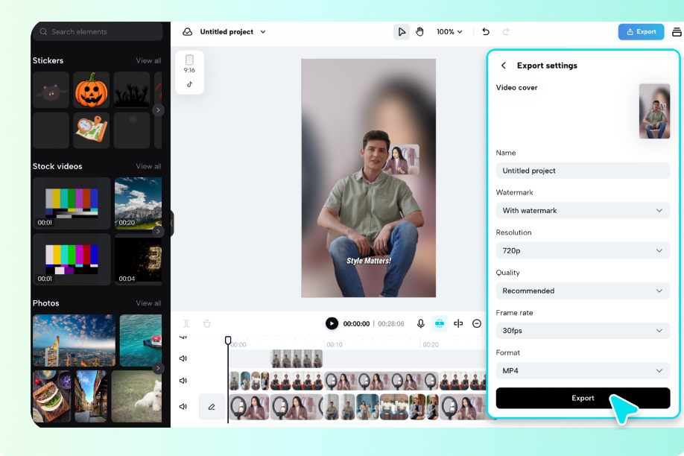The width and height of the screenshot is (684, 456).
Task: Open the 100% zoom level menu
Action: 449,32
